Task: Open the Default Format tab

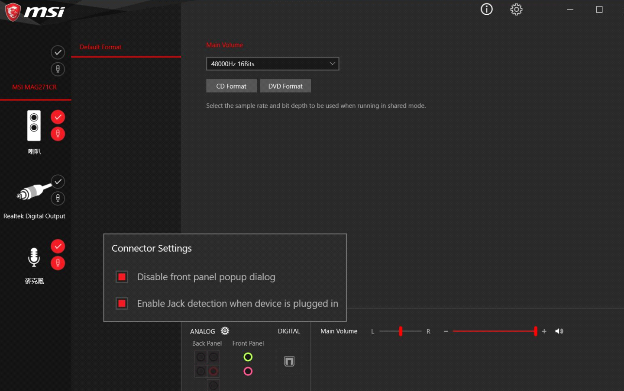Action: tap(100, 47)
